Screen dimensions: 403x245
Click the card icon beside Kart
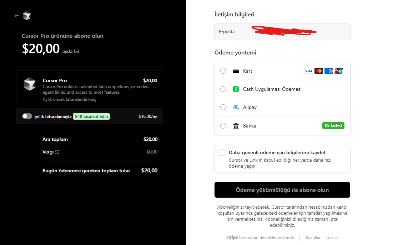(236, 71)
